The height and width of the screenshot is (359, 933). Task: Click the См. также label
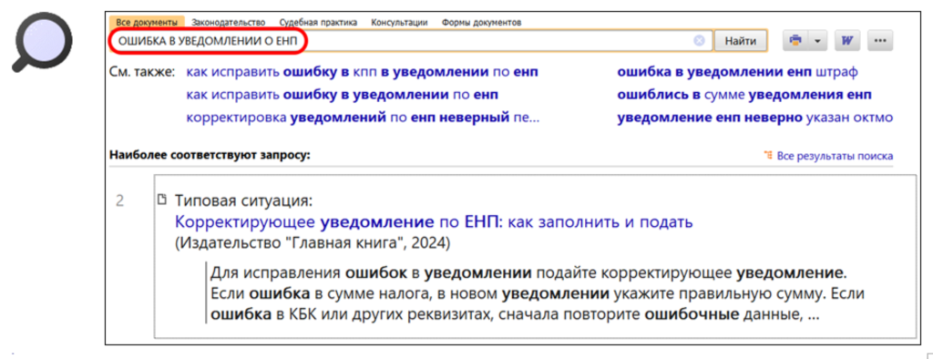[x=142, y=73]
